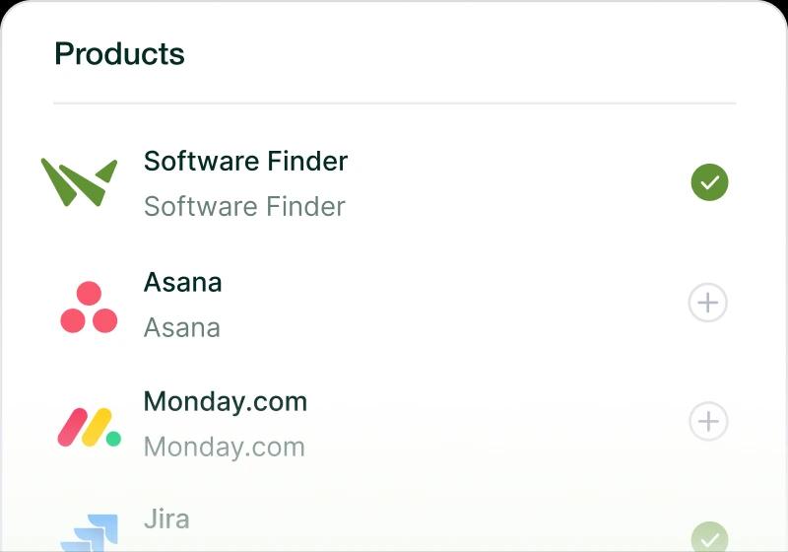Select the bold Software Finder title
This screenshot has width=788, height=552.
245,161
